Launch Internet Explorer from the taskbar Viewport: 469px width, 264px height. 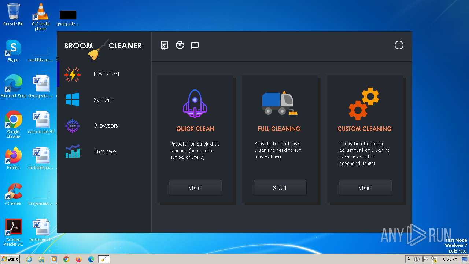click(29, 259)
